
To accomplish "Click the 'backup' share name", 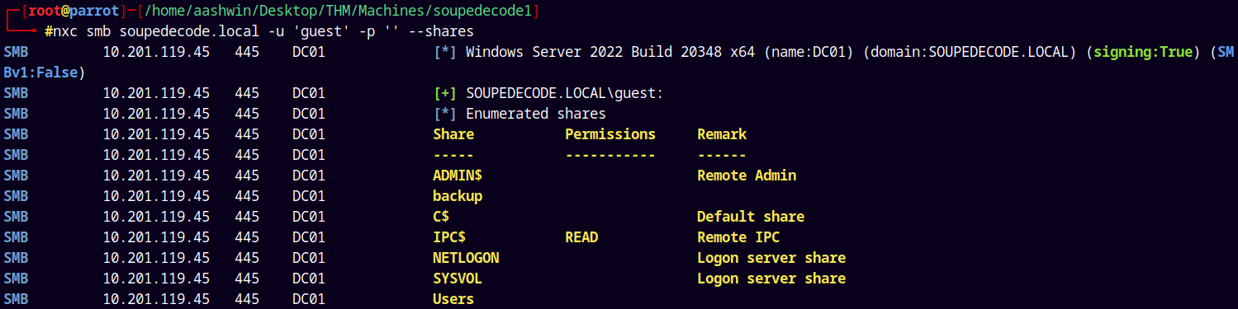I will [x=458, y=196].
